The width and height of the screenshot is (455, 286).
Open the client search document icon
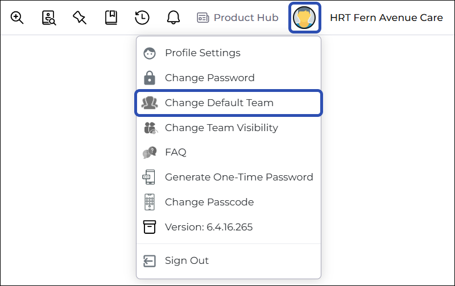coord(49,18)
